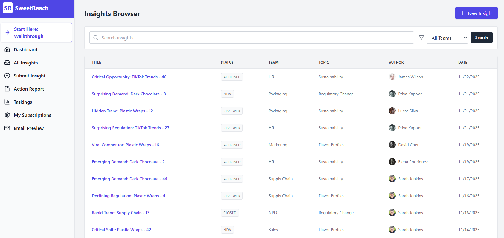This screenshot has width=504, height=238.
Task: Click the All Insights inbox icon
Action: tap(7, 63)
